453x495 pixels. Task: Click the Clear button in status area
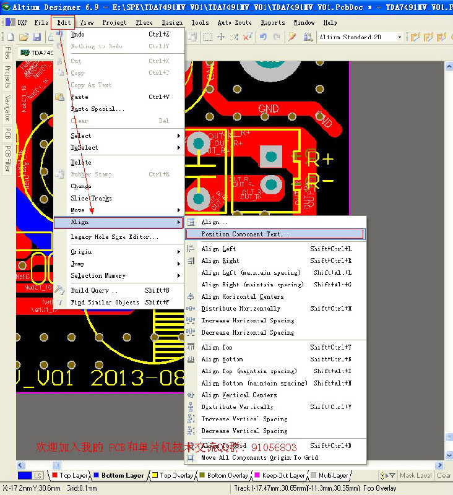[x=444, y=475]
